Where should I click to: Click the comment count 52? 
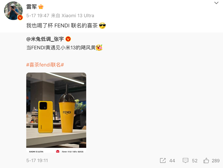(195, 161)
